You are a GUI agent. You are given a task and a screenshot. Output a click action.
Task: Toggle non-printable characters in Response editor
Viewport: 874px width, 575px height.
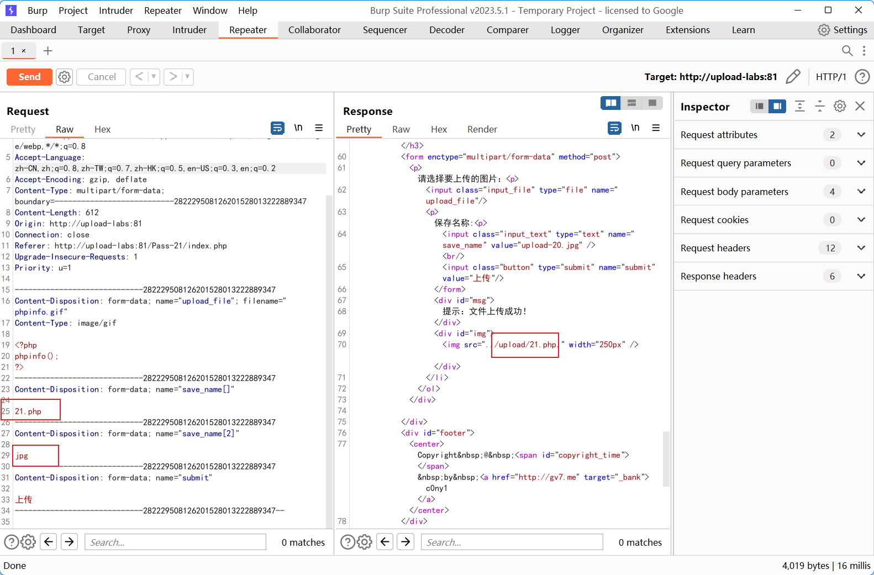pos(635,128)
